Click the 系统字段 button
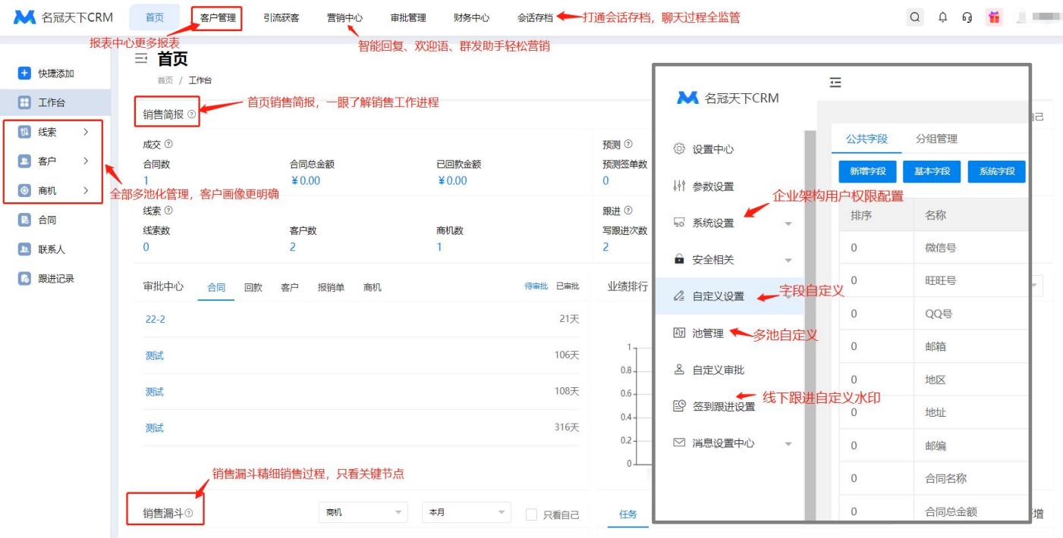Image resolution: width=1063 pixels, height=538 pixels. click(997, 171)
